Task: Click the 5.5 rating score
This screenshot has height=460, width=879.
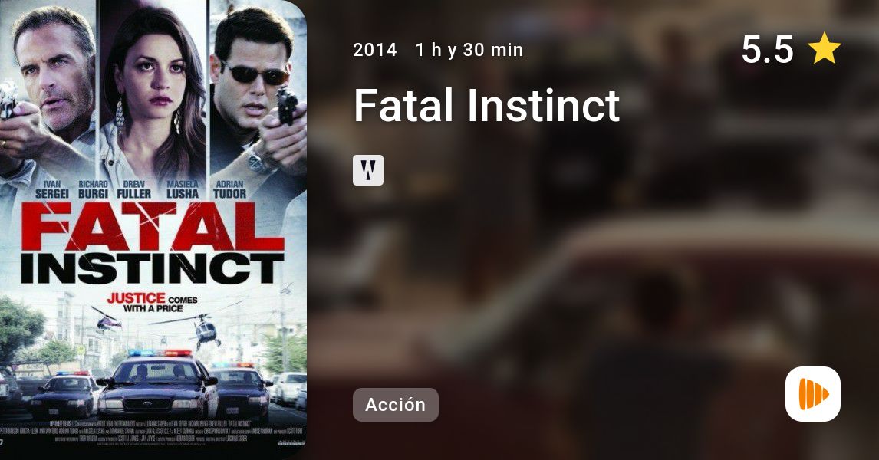Action: point(767,49)
